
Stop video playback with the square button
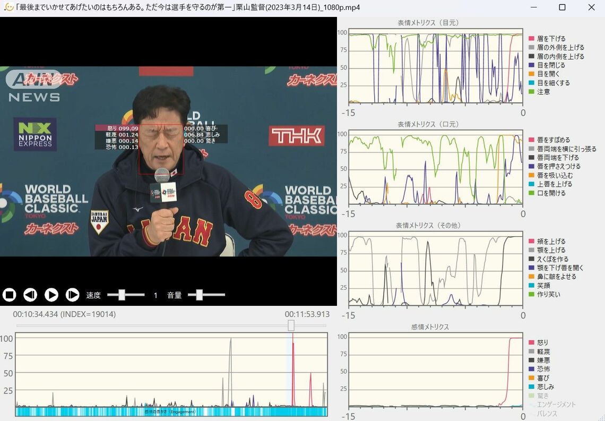pos(9,295)
